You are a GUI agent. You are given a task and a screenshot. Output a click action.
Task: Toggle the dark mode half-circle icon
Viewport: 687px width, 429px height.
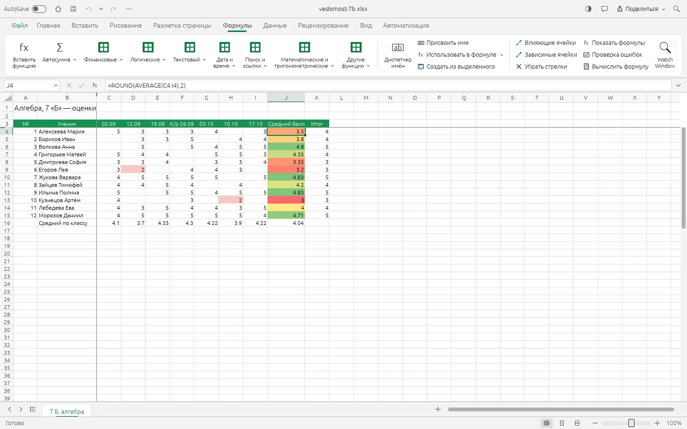pyautogui.click(x=588, y=9)
